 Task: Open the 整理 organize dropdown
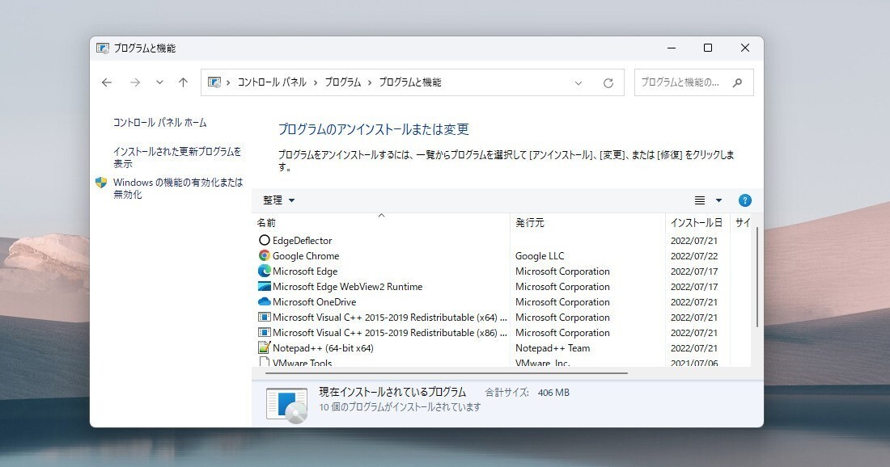tap(278, 200)
